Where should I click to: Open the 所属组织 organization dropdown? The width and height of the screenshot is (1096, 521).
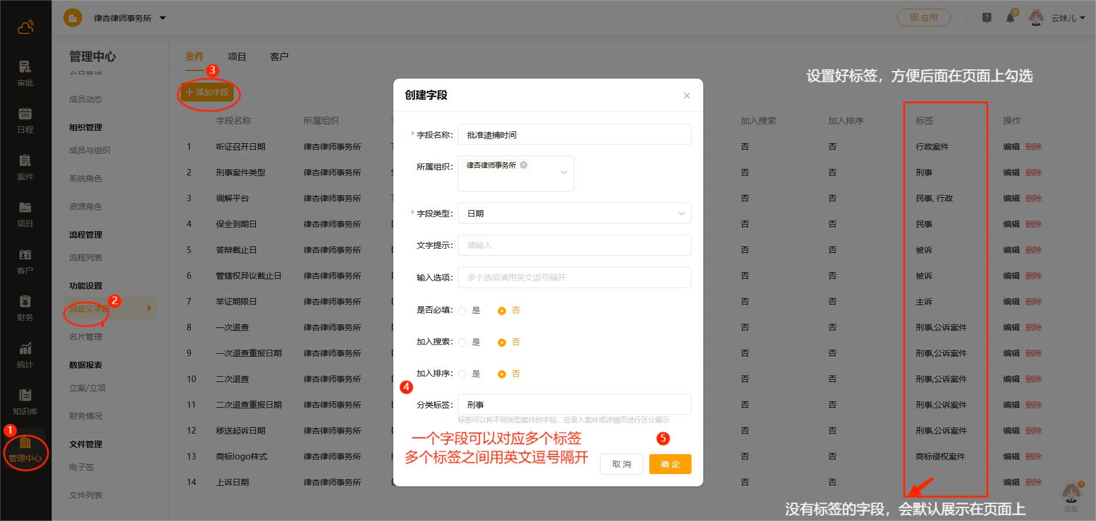[564, 172]
